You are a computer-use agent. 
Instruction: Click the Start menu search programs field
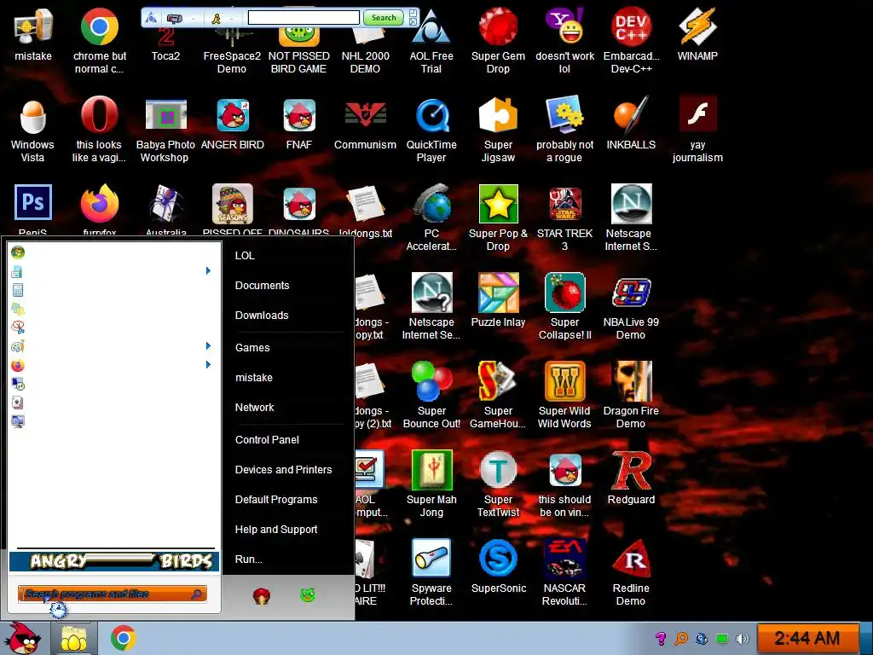(x=112, y=594)
